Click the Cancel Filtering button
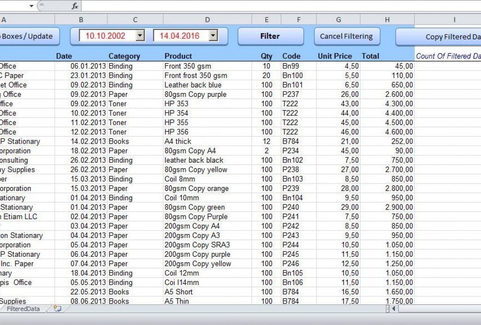 [x=347, y=36]
